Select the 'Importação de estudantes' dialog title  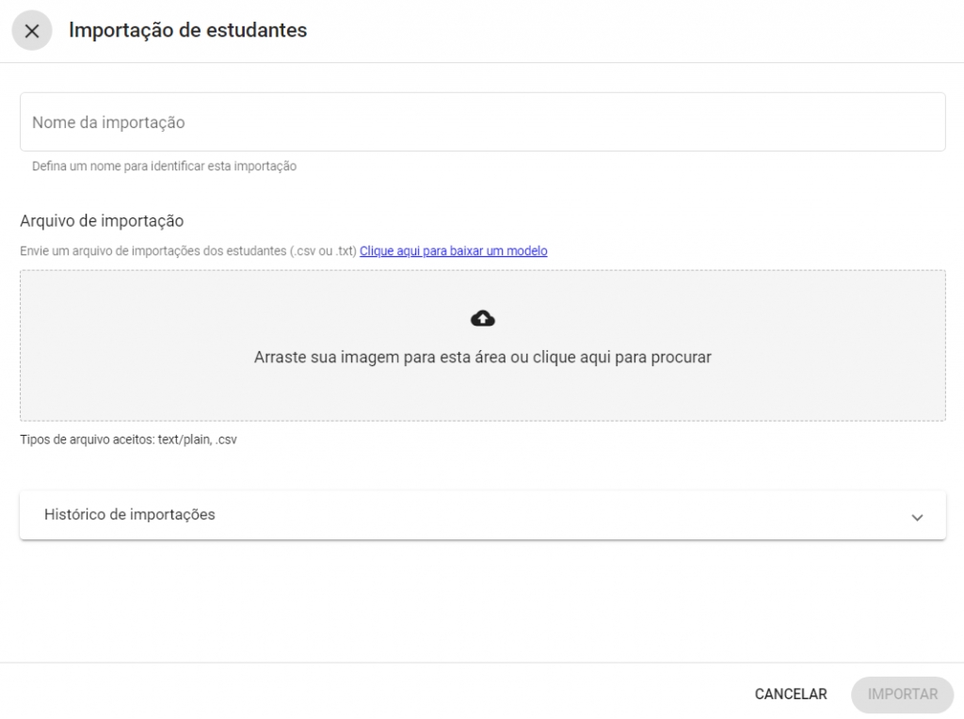pos(188,30)
